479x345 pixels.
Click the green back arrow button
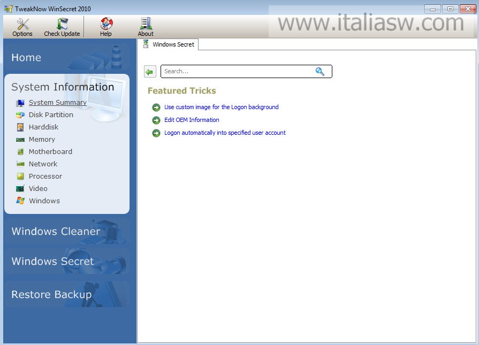(150, 72)
